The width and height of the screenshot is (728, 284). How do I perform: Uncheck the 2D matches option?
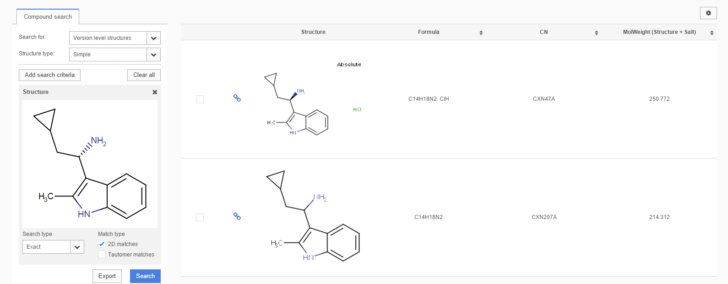pos(102,244)
